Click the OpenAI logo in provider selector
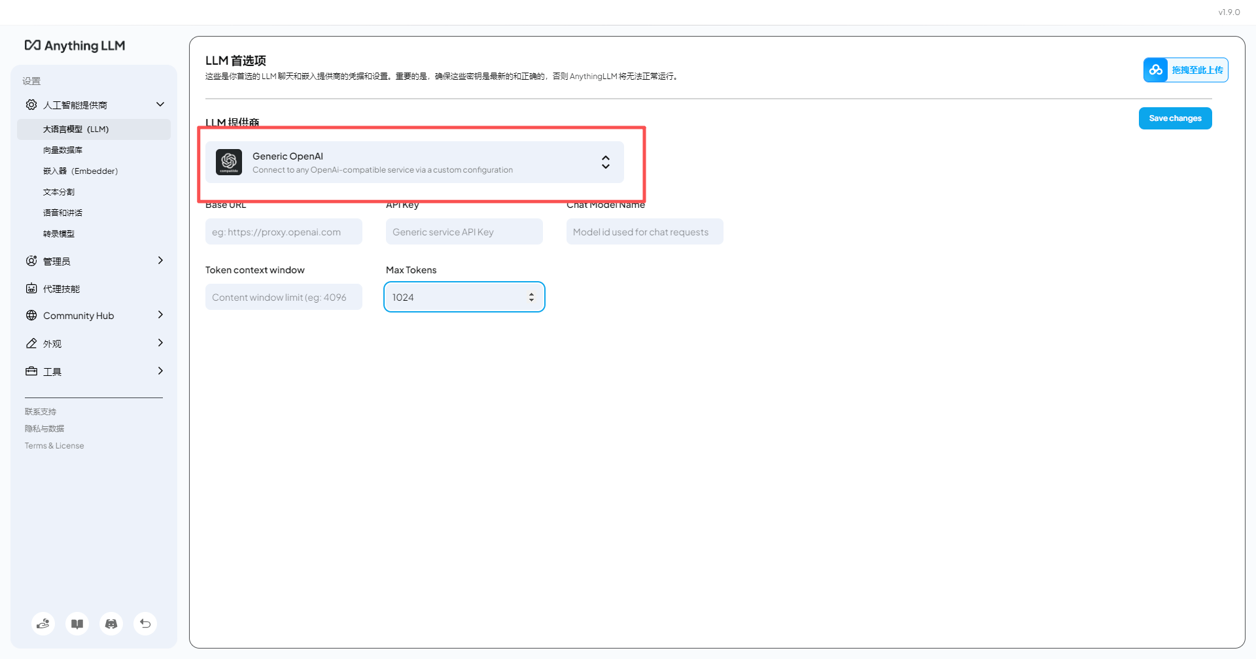The width and height of the screenshot is (1256, 659). click(x=229, y=162)
